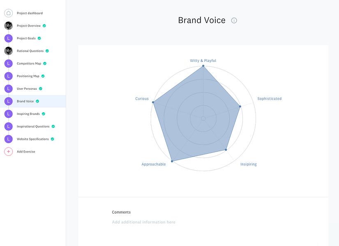
Task: Open the Positioning Map exercise
Action: (28, 76)
